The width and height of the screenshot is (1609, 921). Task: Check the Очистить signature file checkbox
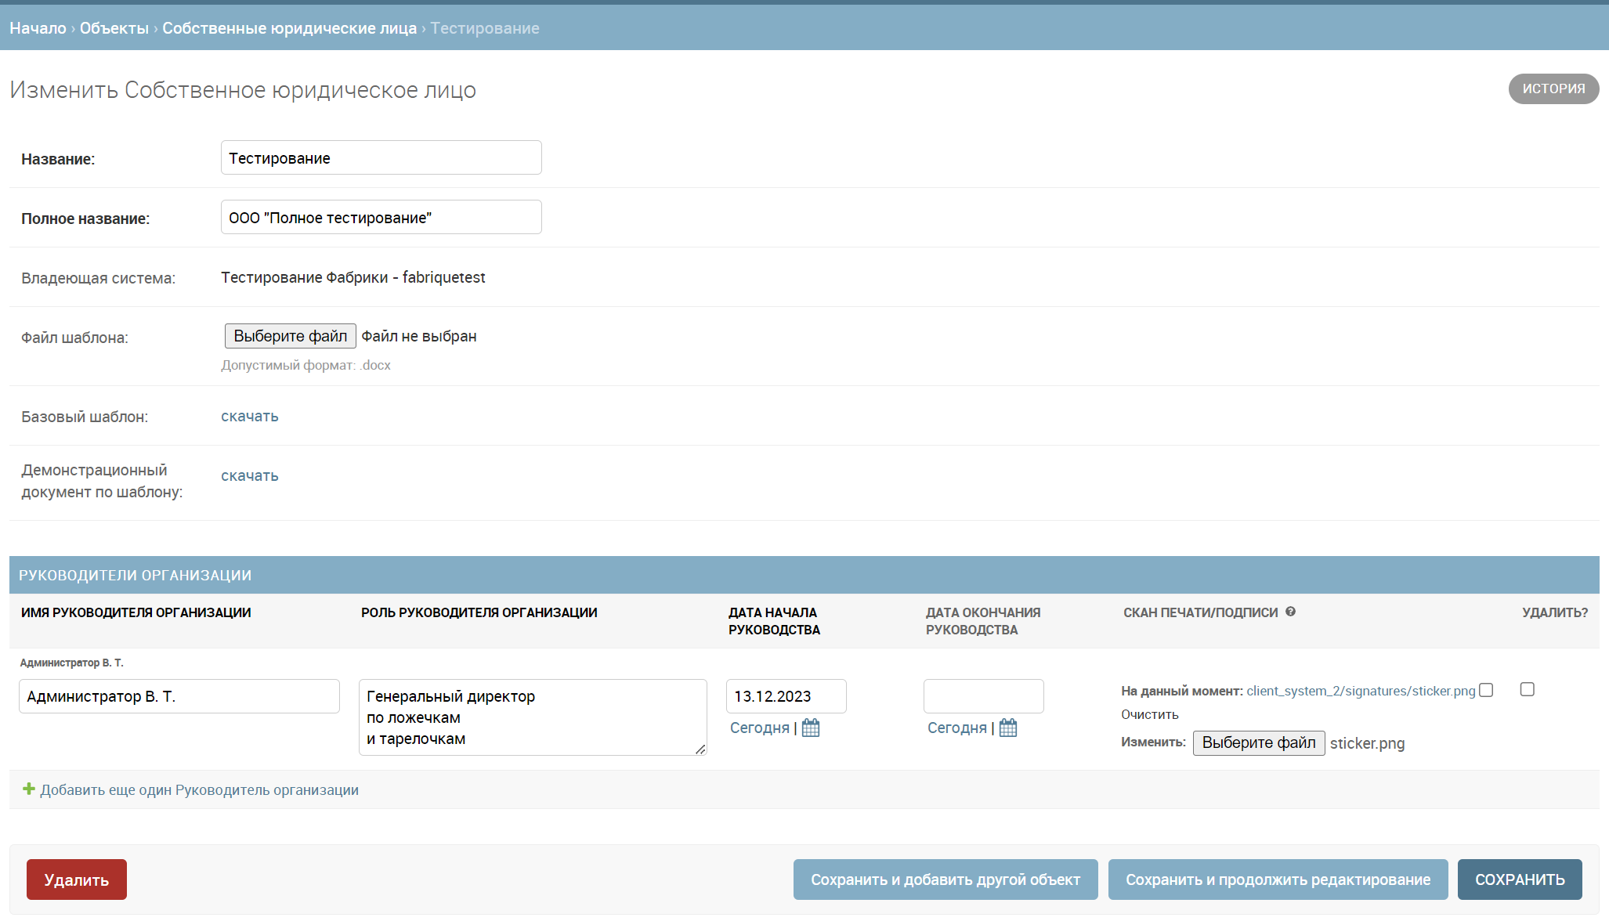tap(1486, 690)
